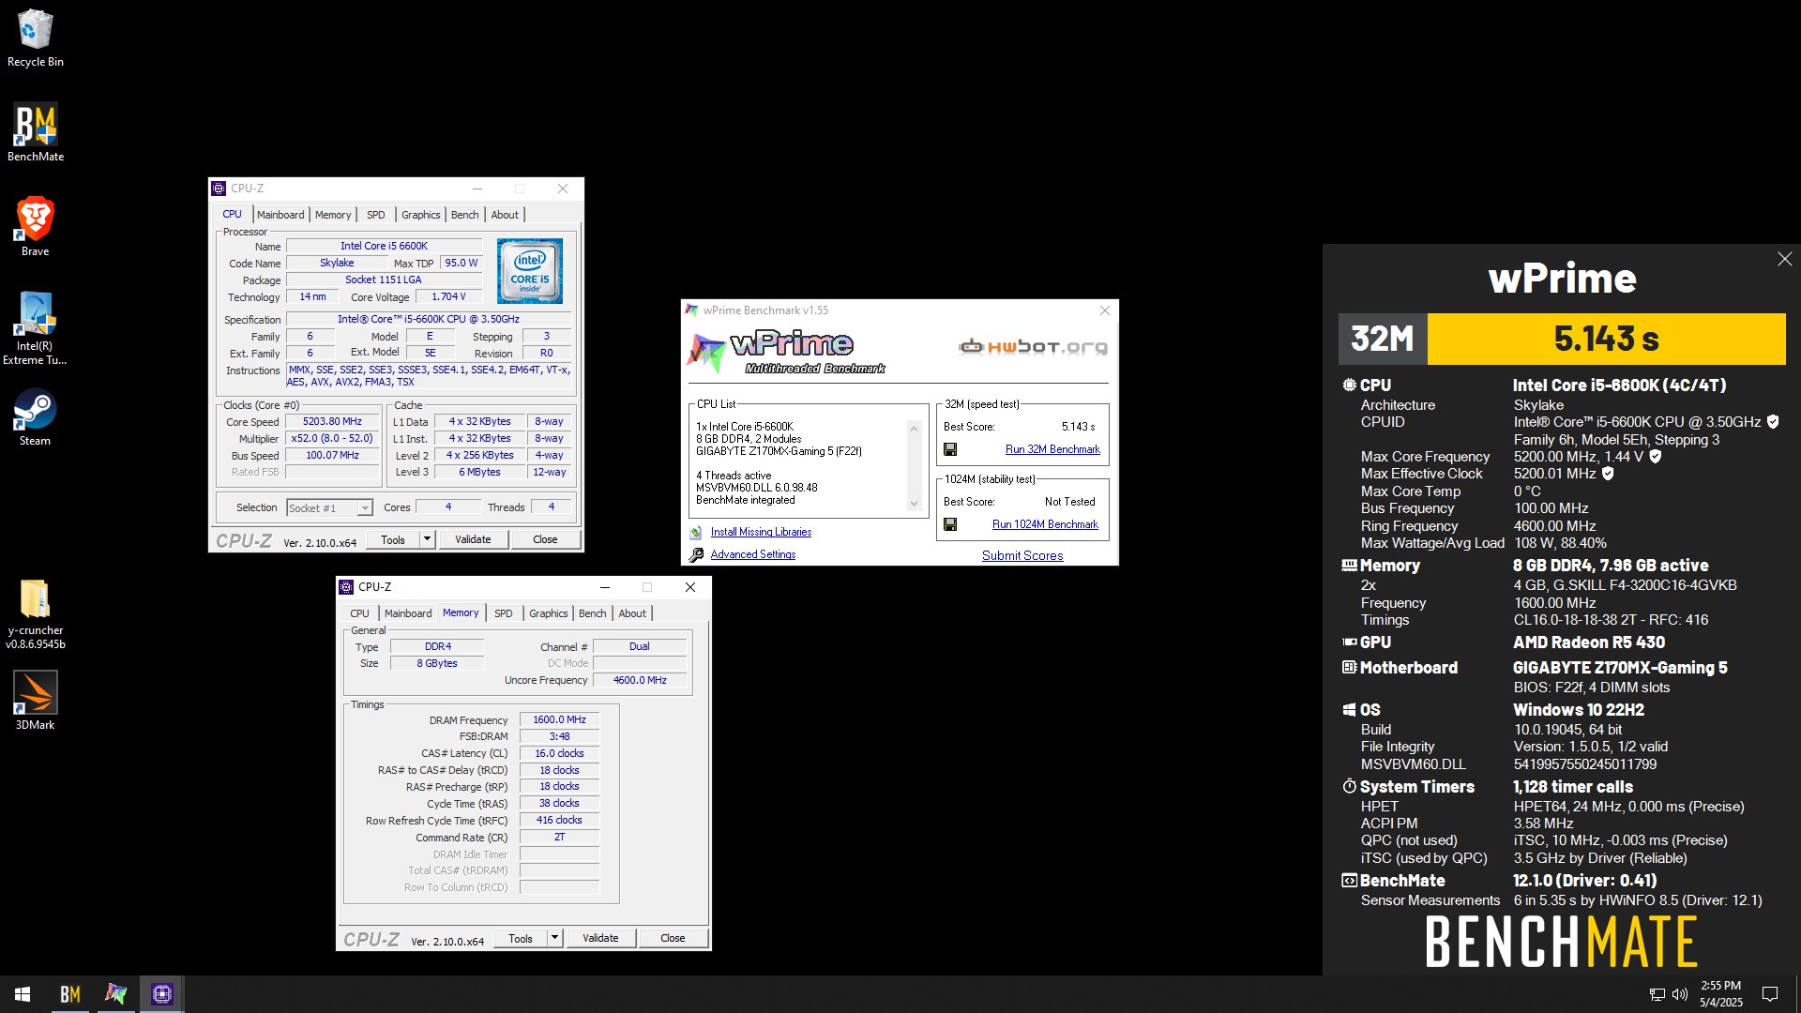1801x1013 pixels.
Task: Open About tab in bottom CPU-Z window
Action: 632,613
